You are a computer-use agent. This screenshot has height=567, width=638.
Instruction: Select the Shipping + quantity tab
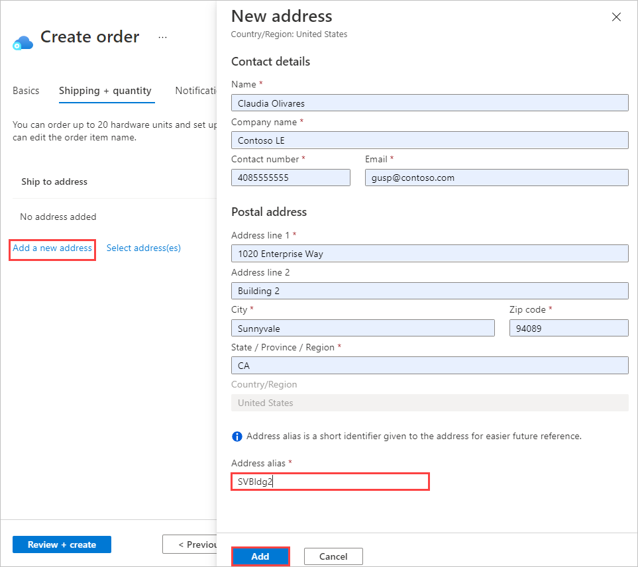106,90
